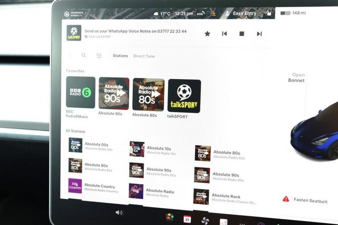Select Absolute 10s from All Stations

pos(153,149)
